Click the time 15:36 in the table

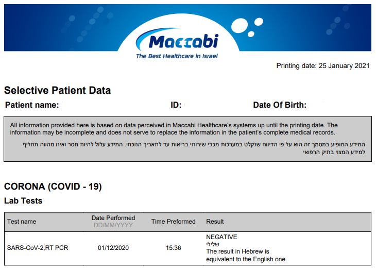click(x=174, y=248)
